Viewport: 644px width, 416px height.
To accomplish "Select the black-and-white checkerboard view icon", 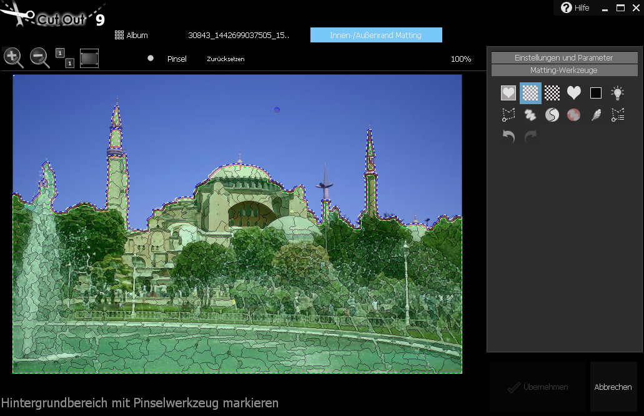I will [x=552, y=93].
